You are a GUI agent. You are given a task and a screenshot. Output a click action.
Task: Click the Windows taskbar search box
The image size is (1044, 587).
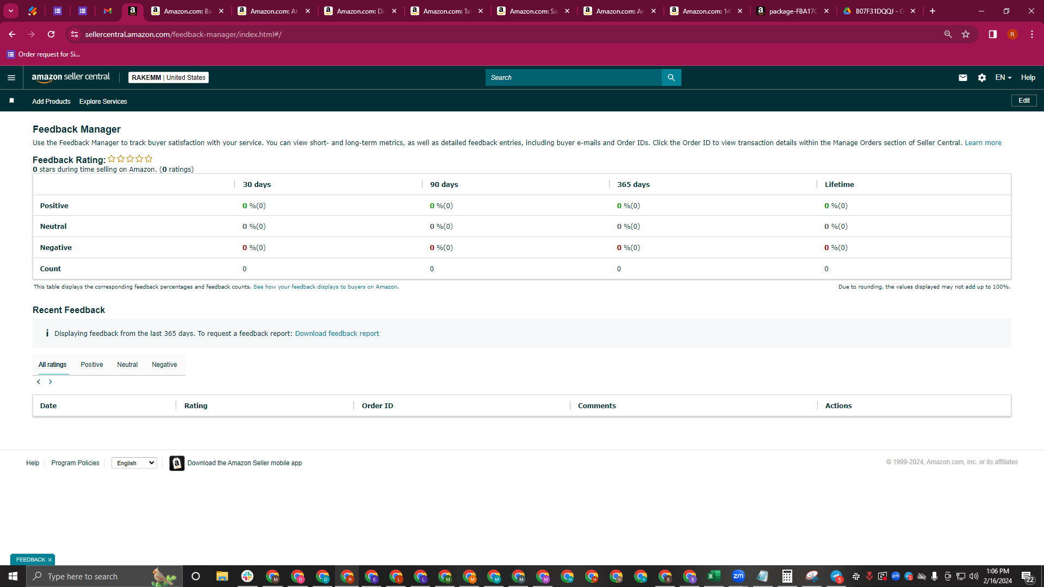[103, 576]
